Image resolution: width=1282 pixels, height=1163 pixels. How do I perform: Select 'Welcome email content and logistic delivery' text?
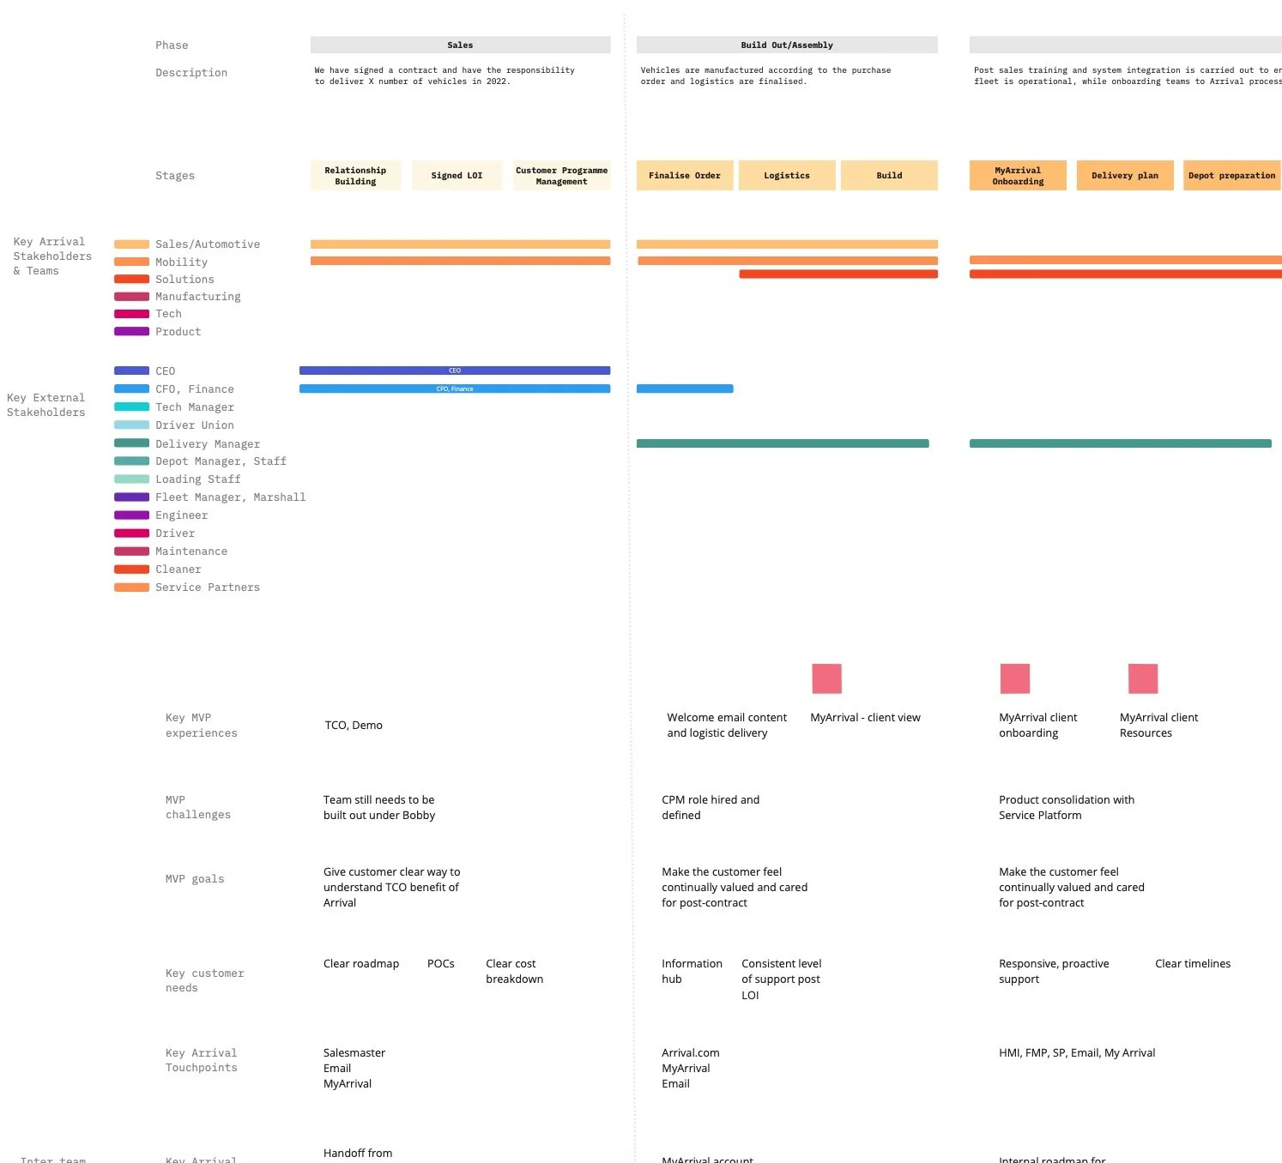727,726
